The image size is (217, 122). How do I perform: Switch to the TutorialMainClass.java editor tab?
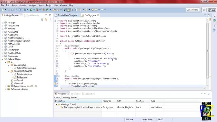click(67, 15)
